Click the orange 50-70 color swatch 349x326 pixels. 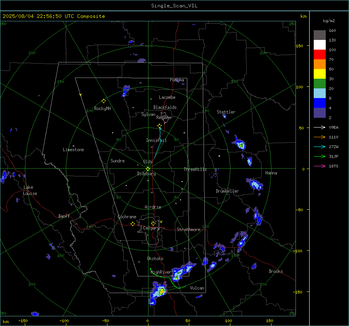[x=320, y=64]
